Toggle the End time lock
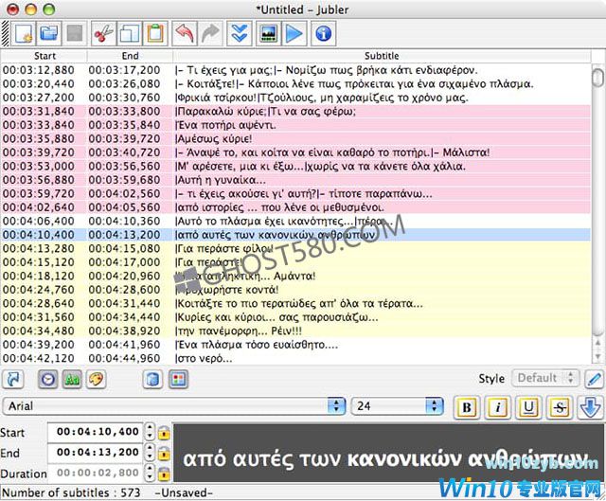Image resolution: width=606 pixels, height=501 pixels. pyautogui.click(x=164, y=453)
